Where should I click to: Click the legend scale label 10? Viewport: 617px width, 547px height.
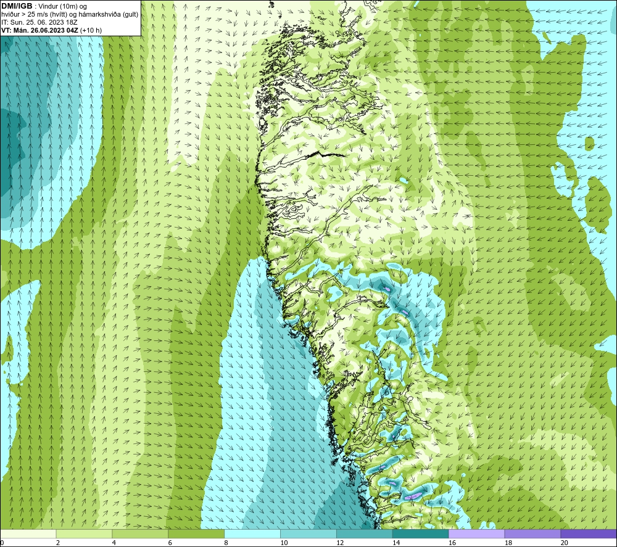point(284,543)
